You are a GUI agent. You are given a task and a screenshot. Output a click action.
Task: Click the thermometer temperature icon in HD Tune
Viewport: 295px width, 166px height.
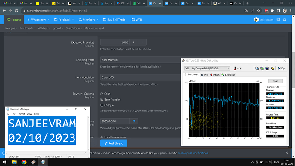click(x=235, y=68)
